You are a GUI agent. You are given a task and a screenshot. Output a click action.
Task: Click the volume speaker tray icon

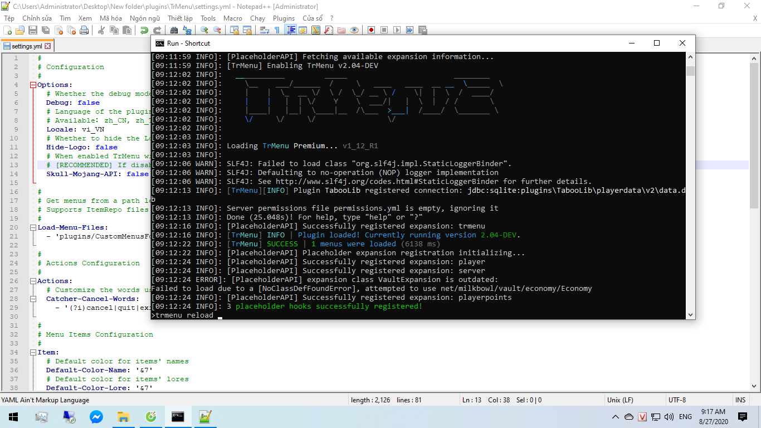(669, 417)
